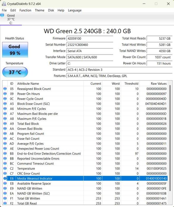Click the Transfer Mode field SATA/600 | SATA/600
174x207 pixels.
90,57
